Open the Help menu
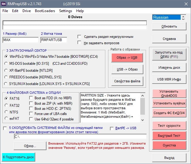The width and height of the screenshot is (191, 164). coord(80,11)
